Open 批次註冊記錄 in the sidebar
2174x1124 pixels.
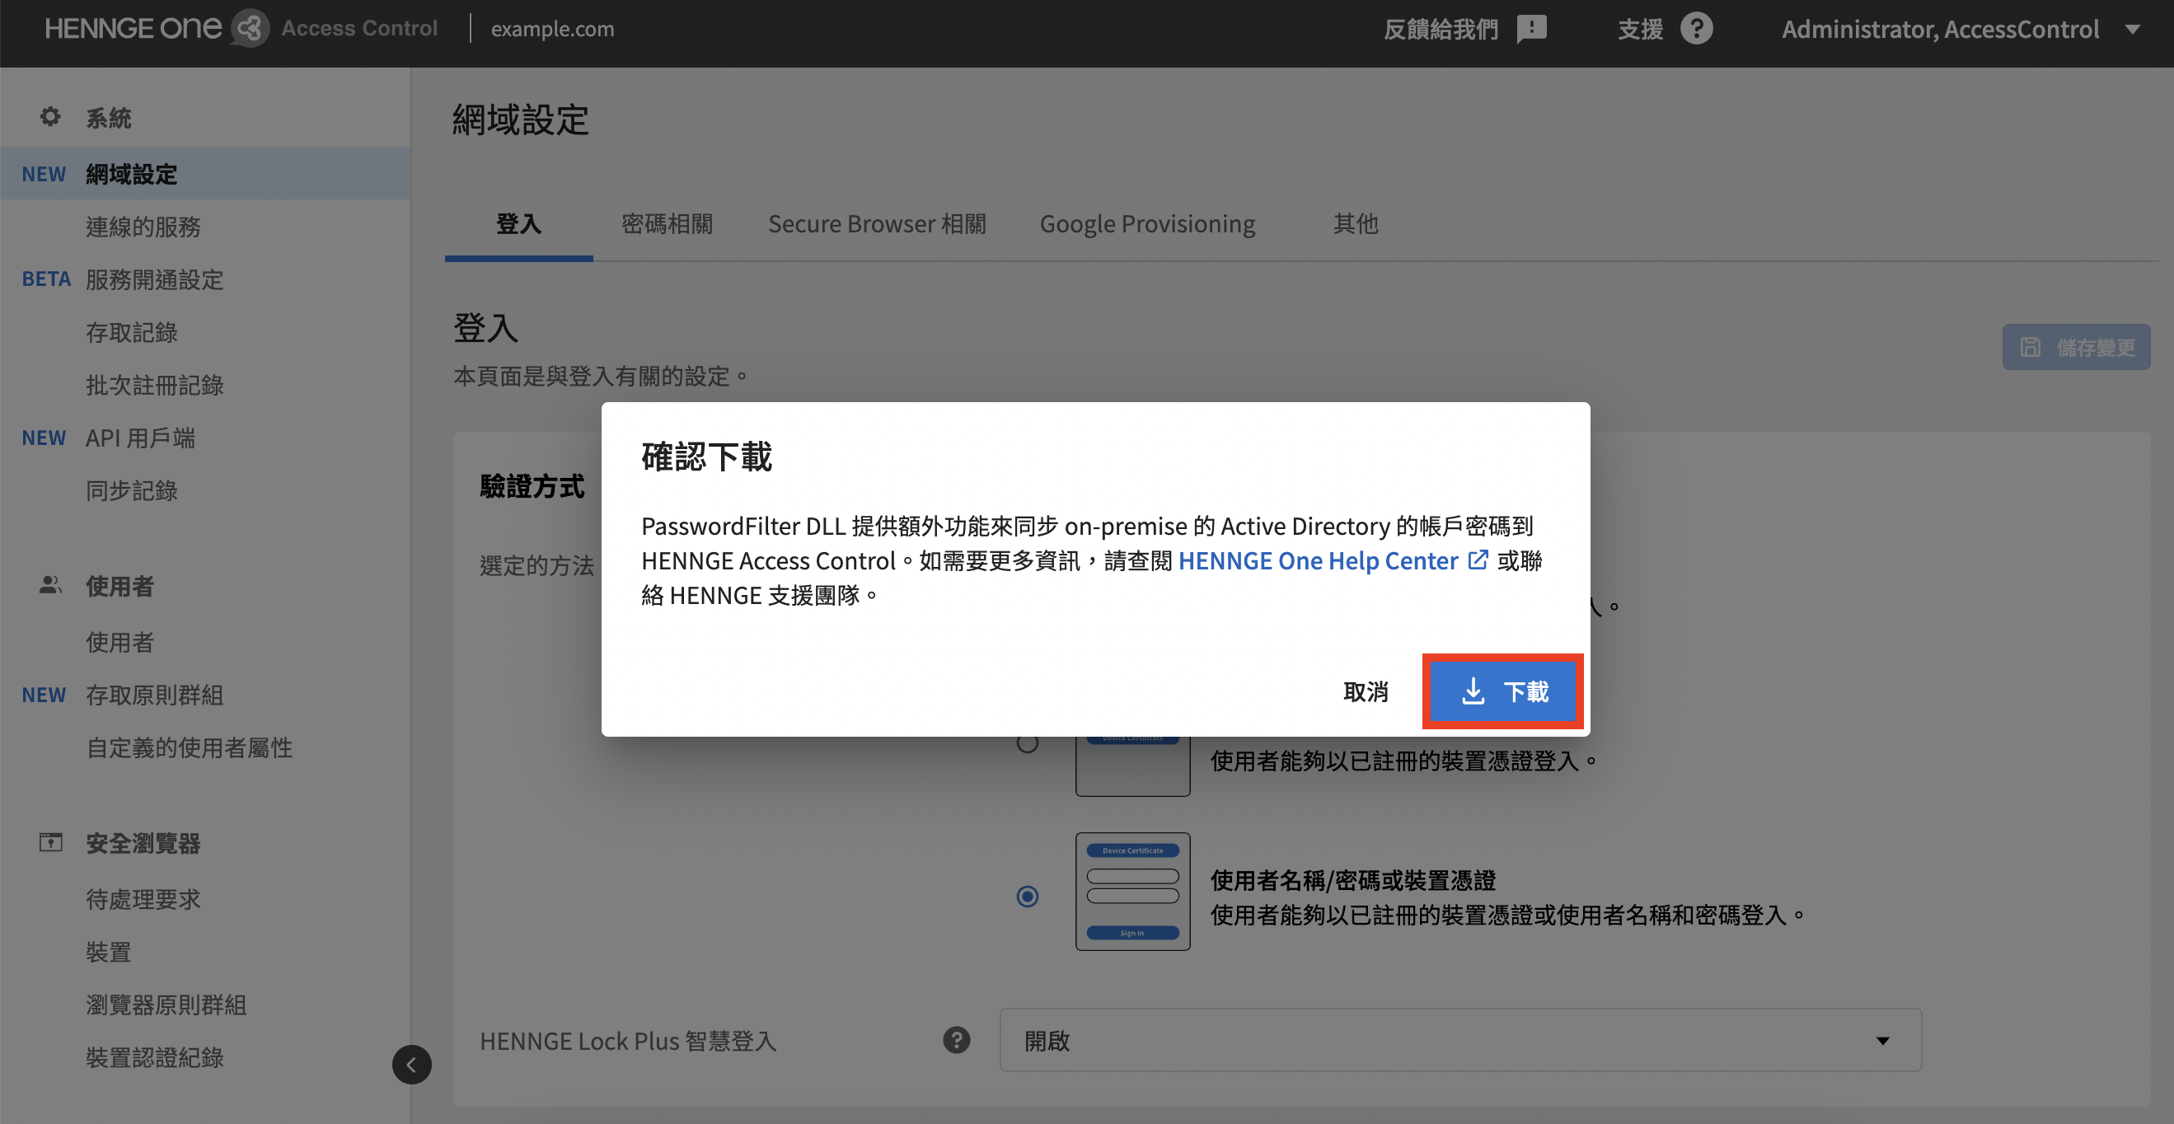click(x=154, y=384)
